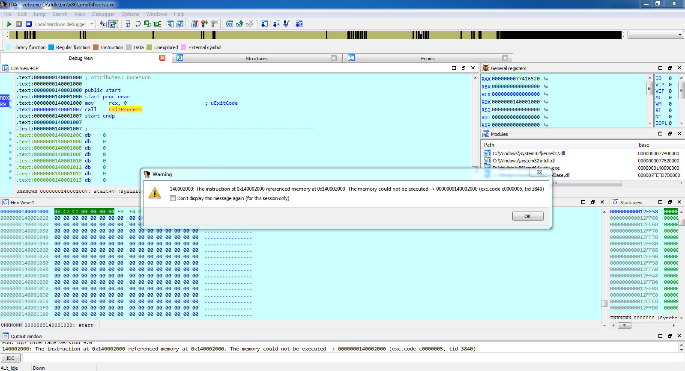Viewport: 685px width, 371px height.
Task: Click the add watch glasses icon
Action: pos(239,24)
